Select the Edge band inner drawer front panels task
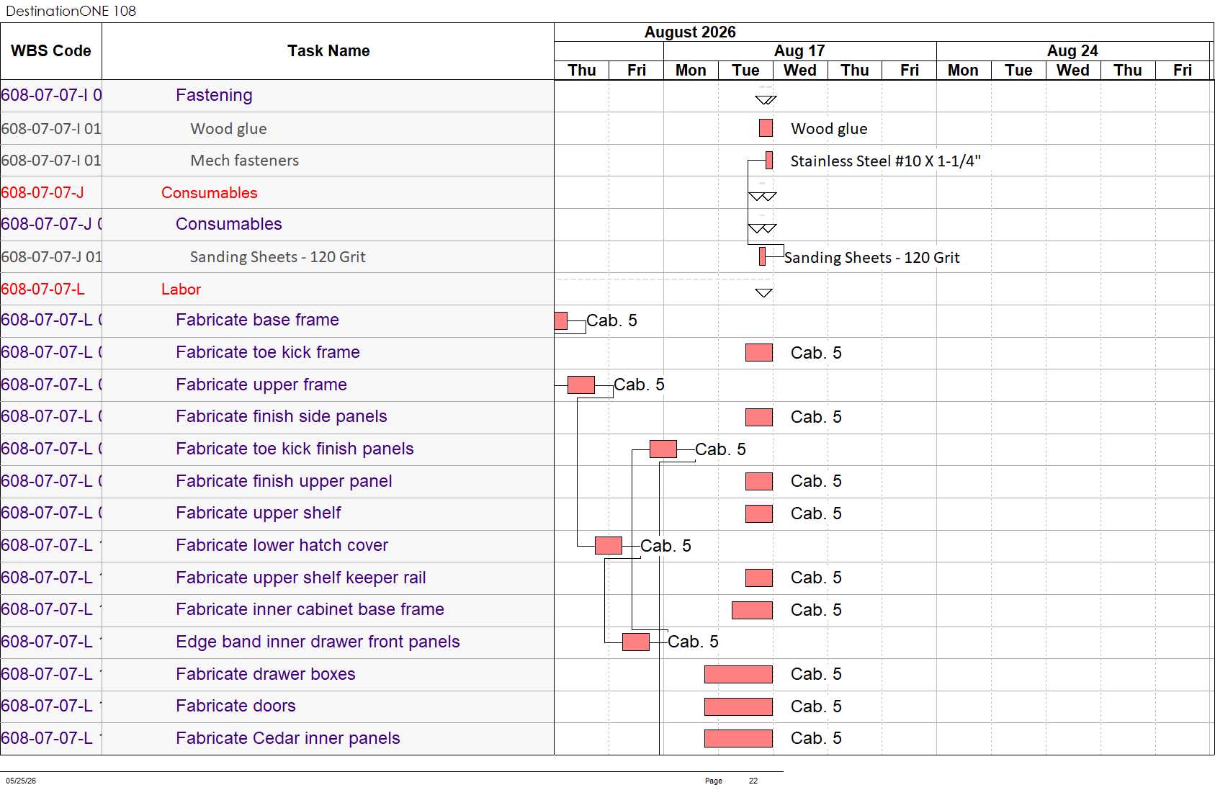The height and width of the screenshot is (790, 1215). tap(318, 642)
